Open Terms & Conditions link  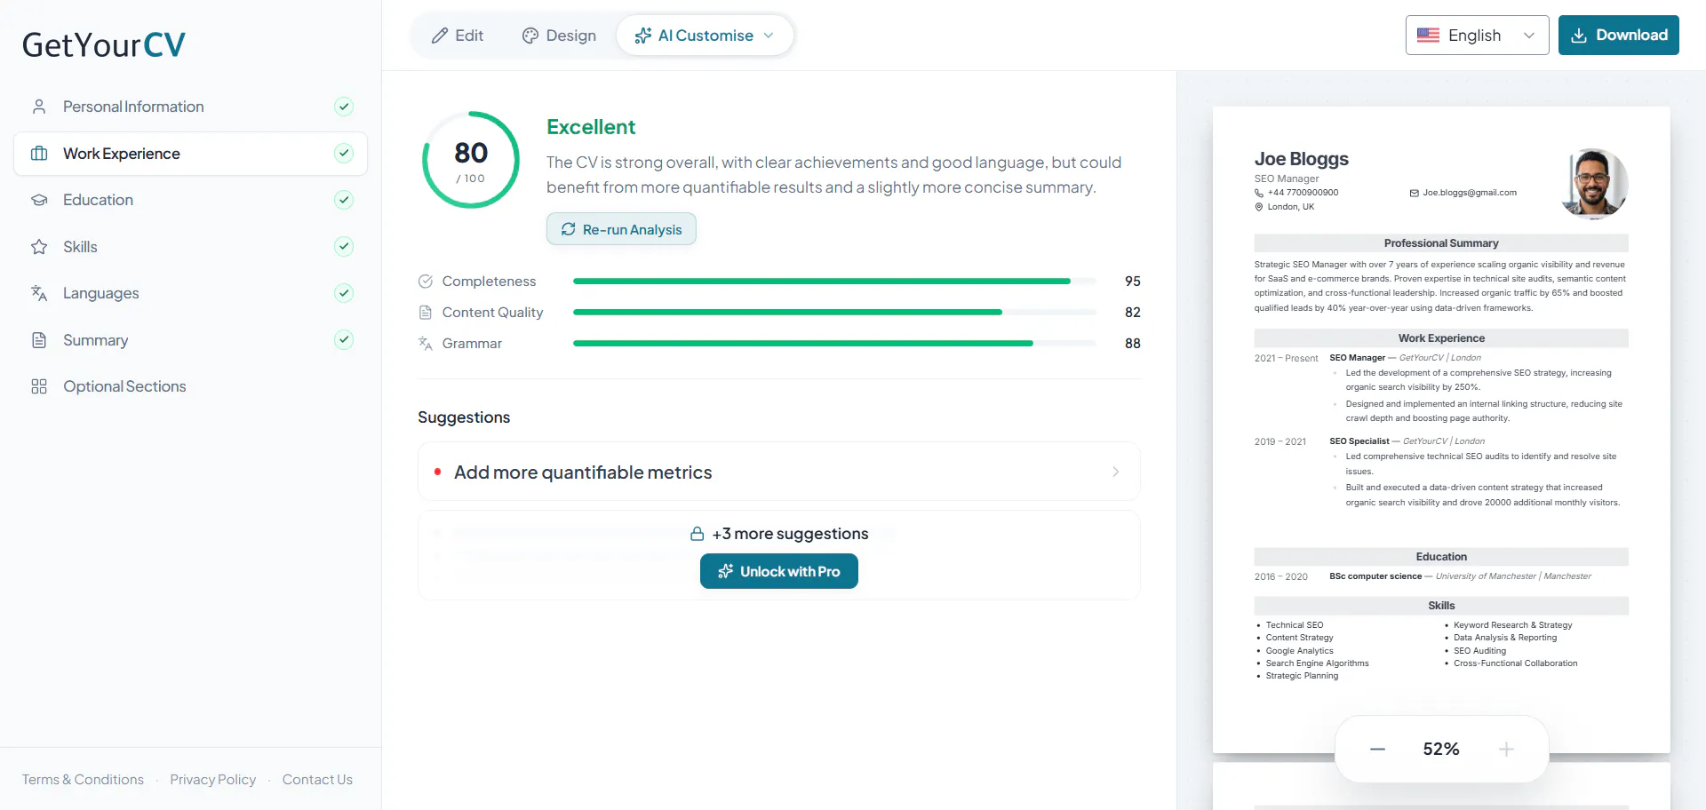[83, 780]
